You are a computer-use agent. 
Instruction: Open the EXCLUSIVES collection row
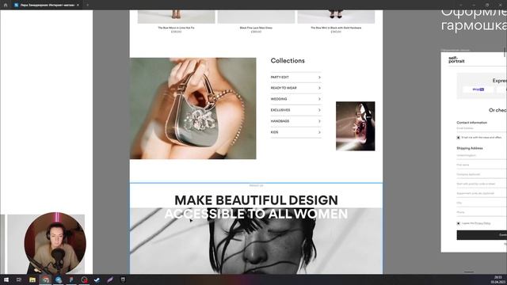coord(295,110)
